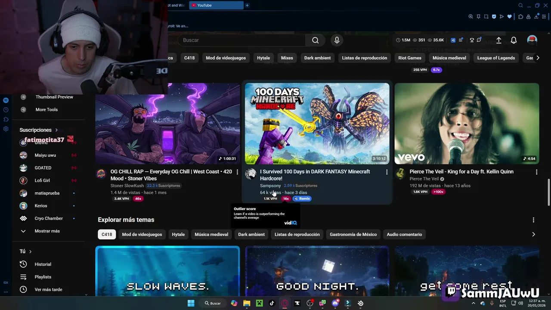Expand the Tú section chevron

tap(30, 251)
